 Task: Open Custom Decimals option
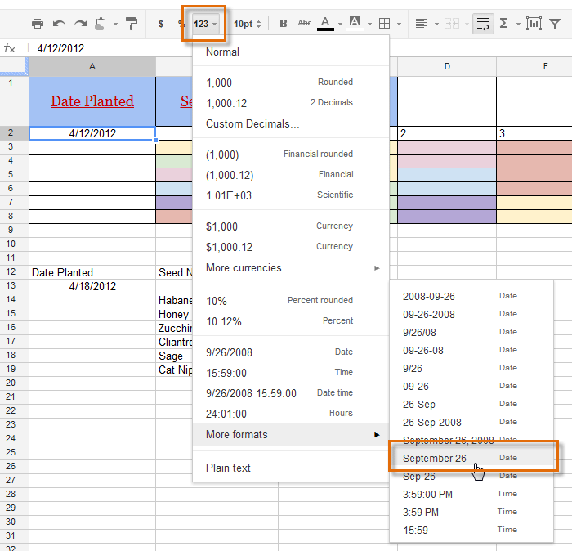click(x=291, y=123)
